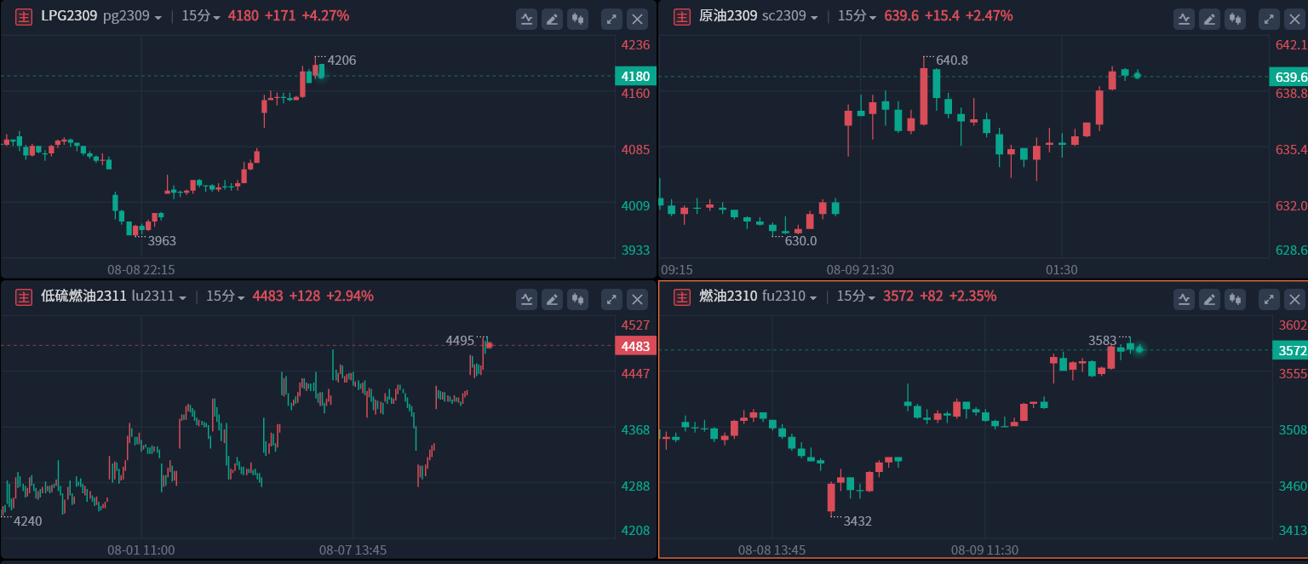Click the red 主 badge on LPG2309 panel
The image size is (1308, 564).
coord(25,16)
